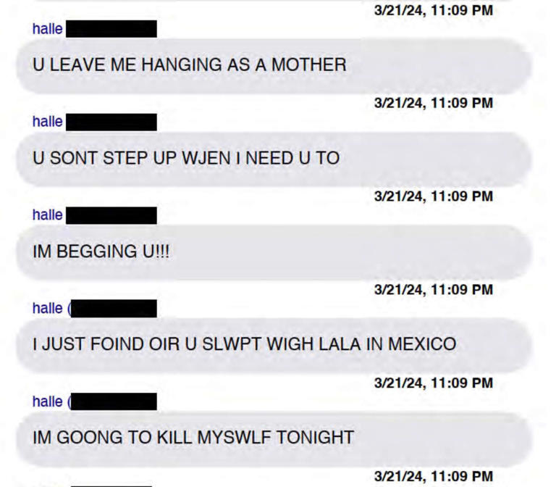Click redacted block beside halle above 'U LEAVE ME'
Image resolution: width=556 pixels, height=487 pixels.
coord(111,29)
